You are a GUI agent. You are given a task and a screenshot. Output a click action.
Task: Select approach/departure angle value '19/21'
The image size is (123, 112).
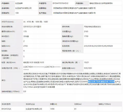86,62
